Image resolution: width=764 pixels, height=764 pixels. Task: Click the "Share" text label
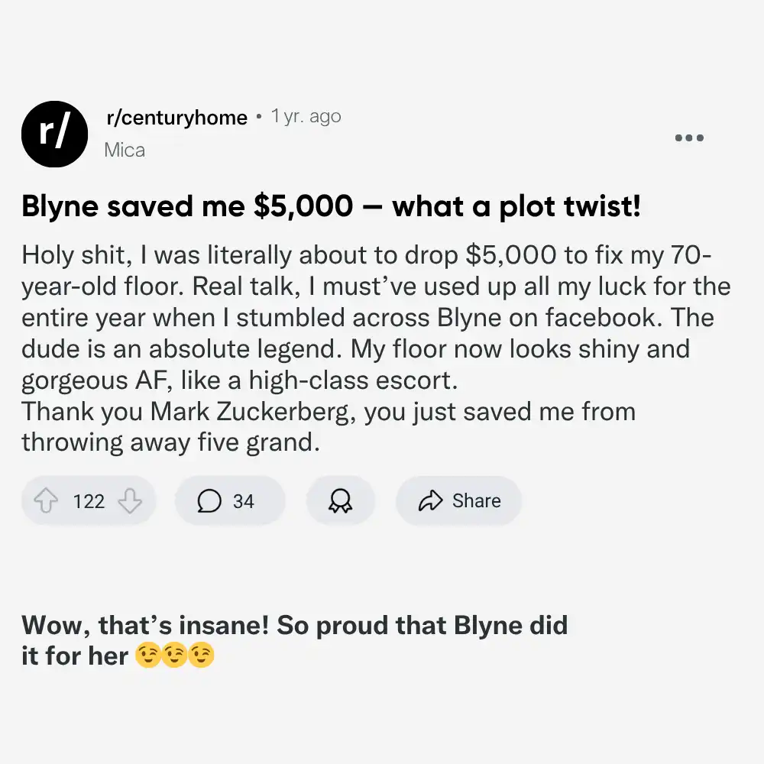476,501
